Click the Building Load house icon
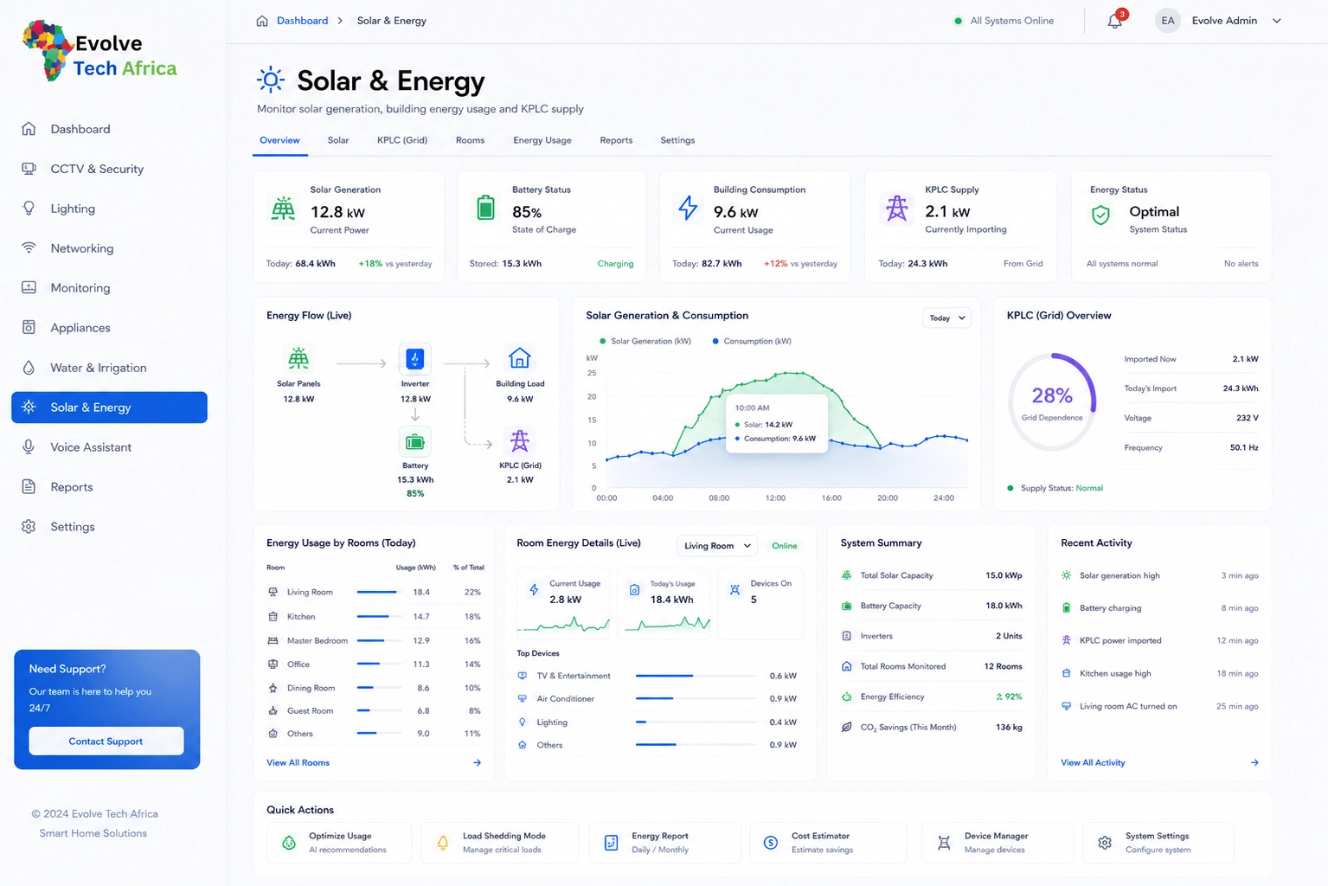 pyautogui.click(x=520, y=358)
